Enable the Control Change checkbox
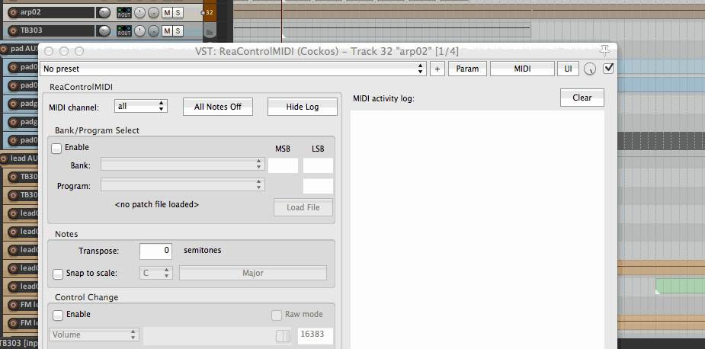Viewport: 705px width, 349px height. tap(58, 315)
